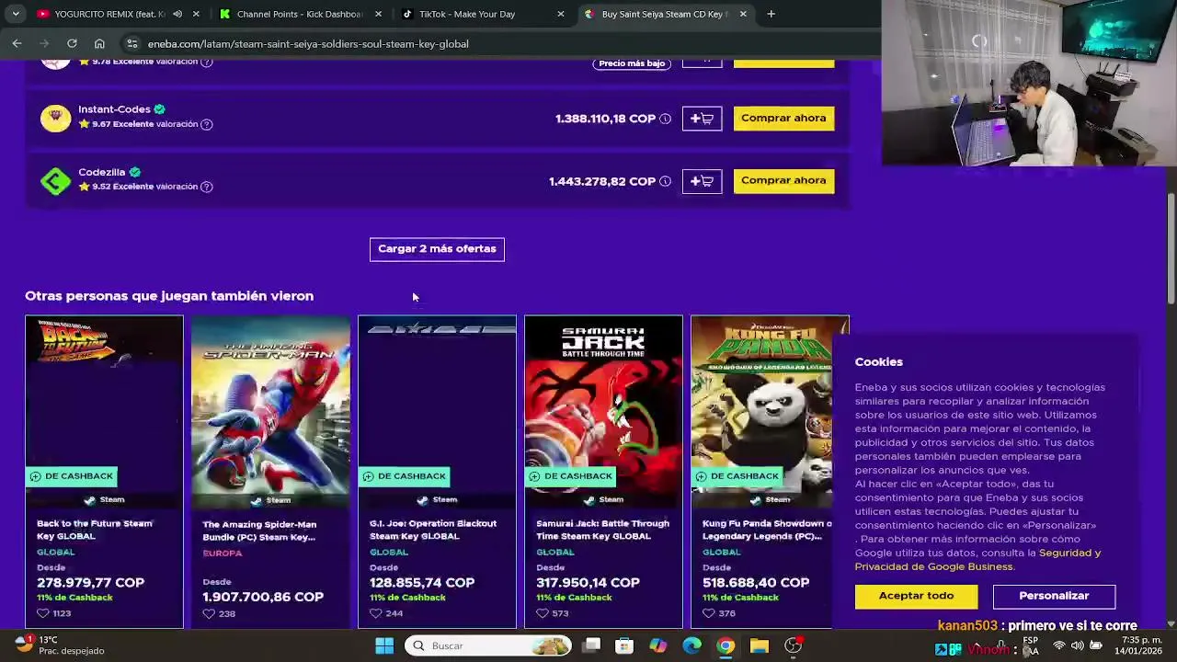Open Task View on taskbar
Image resolution: width=1177 pixels, height=662 pixels.
(x=592, y=645)
